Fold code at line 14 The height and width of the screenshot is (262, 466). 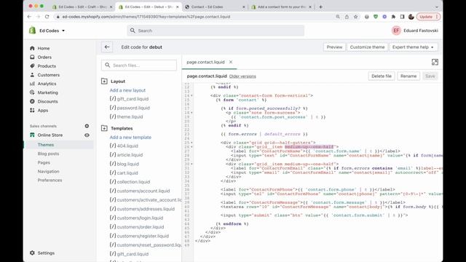191,95
